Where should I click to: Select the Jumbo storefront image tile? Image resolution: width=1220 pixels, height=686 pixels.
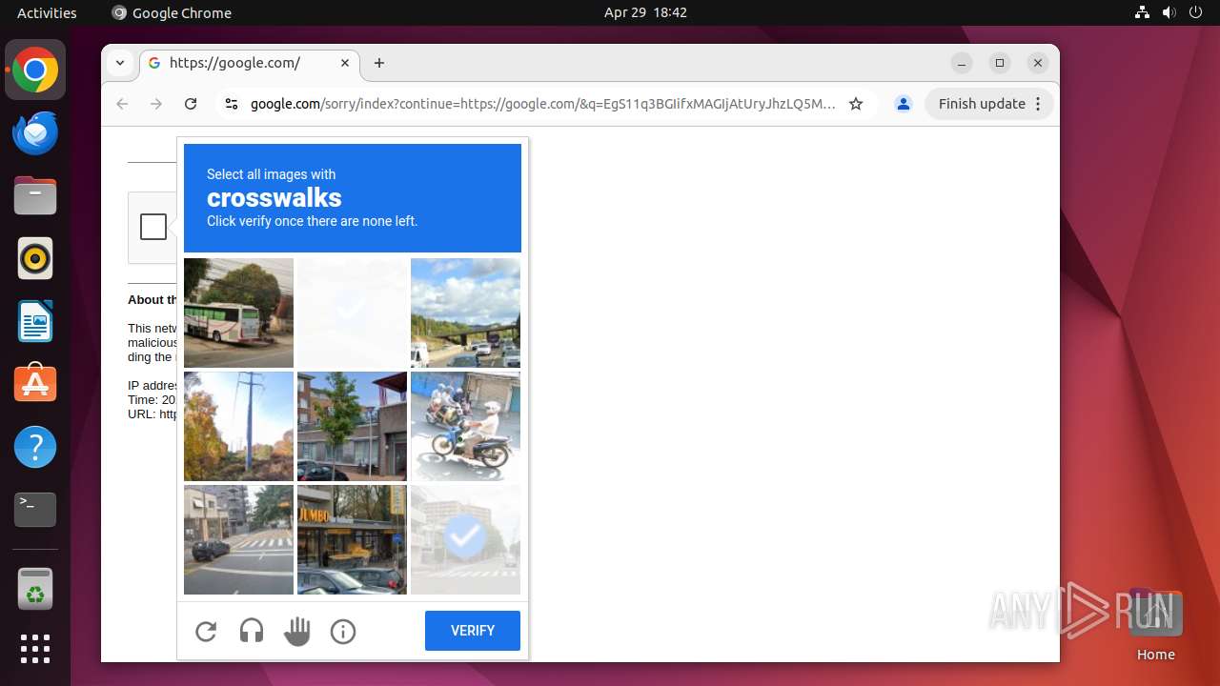tap(352, 539)
